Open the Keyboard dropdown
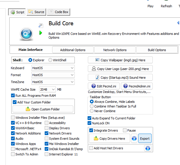 pyautogui.click(x=53, y=68)
